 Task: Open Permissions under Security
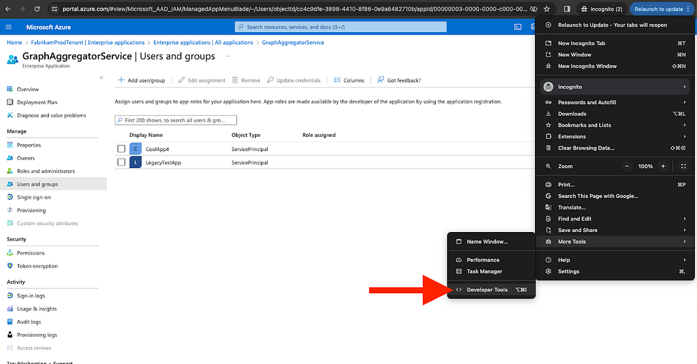(x=31, y=253)
